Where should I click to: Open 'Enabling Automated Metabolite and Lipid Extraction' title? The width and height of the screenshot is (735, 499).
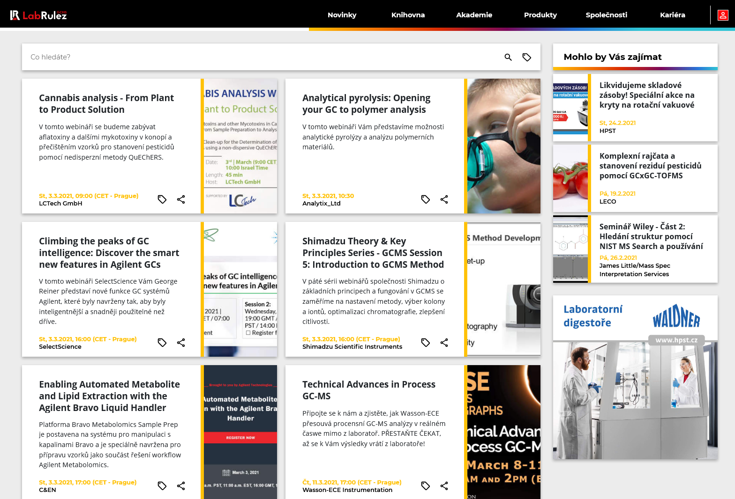click(x=109, y=396)
